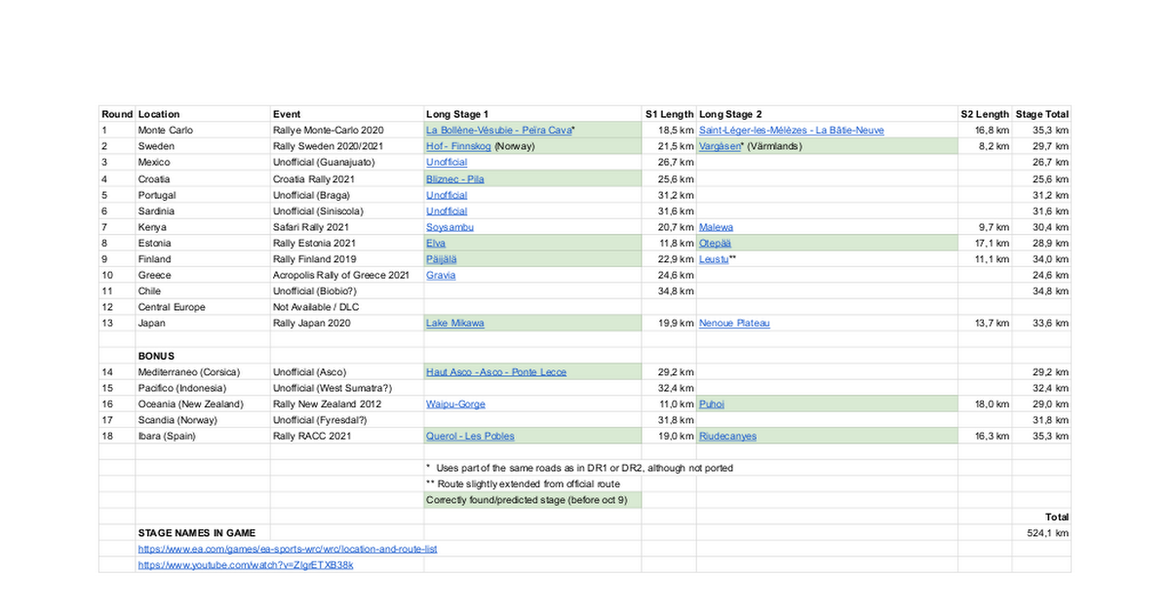Select the BONUS section label cell
1170x614 pixels.
point(203,356)
